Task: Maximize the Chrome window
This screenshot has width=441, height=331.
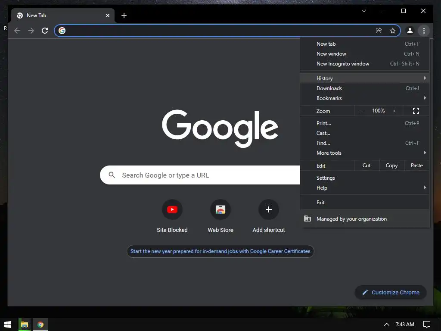Action: (x=403, y=11)
